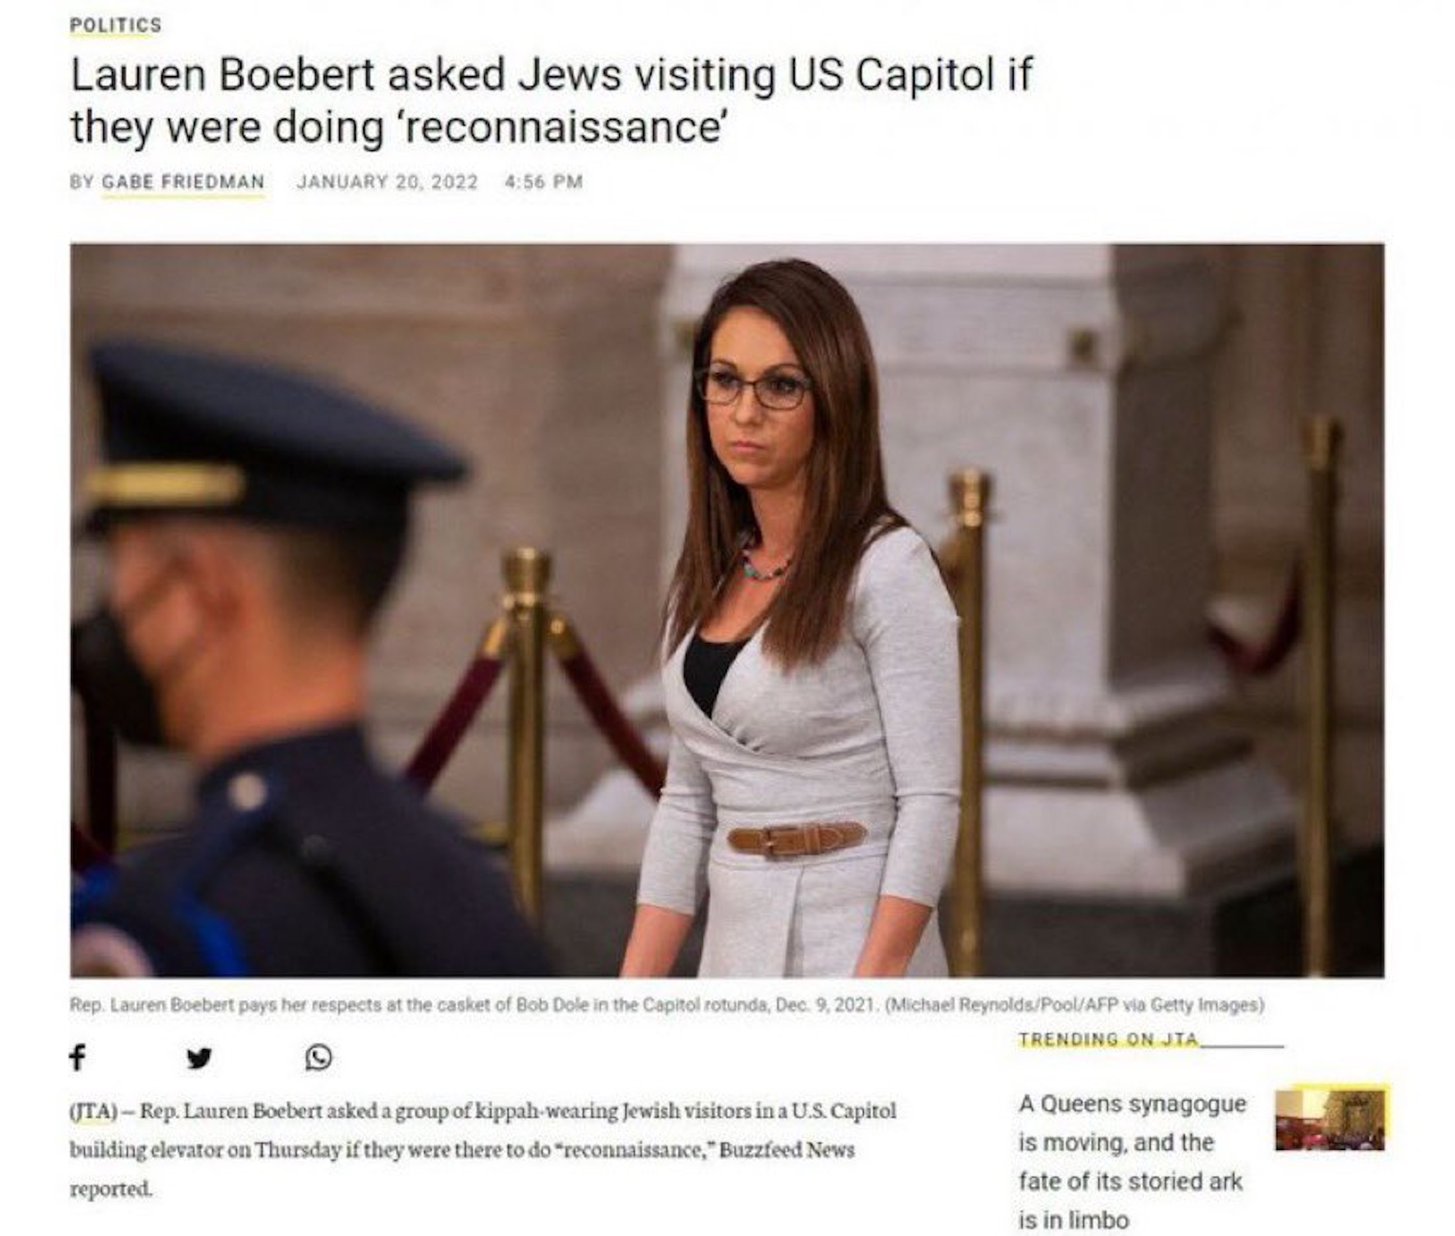Open the POLITICS category link

click(116, 25)
